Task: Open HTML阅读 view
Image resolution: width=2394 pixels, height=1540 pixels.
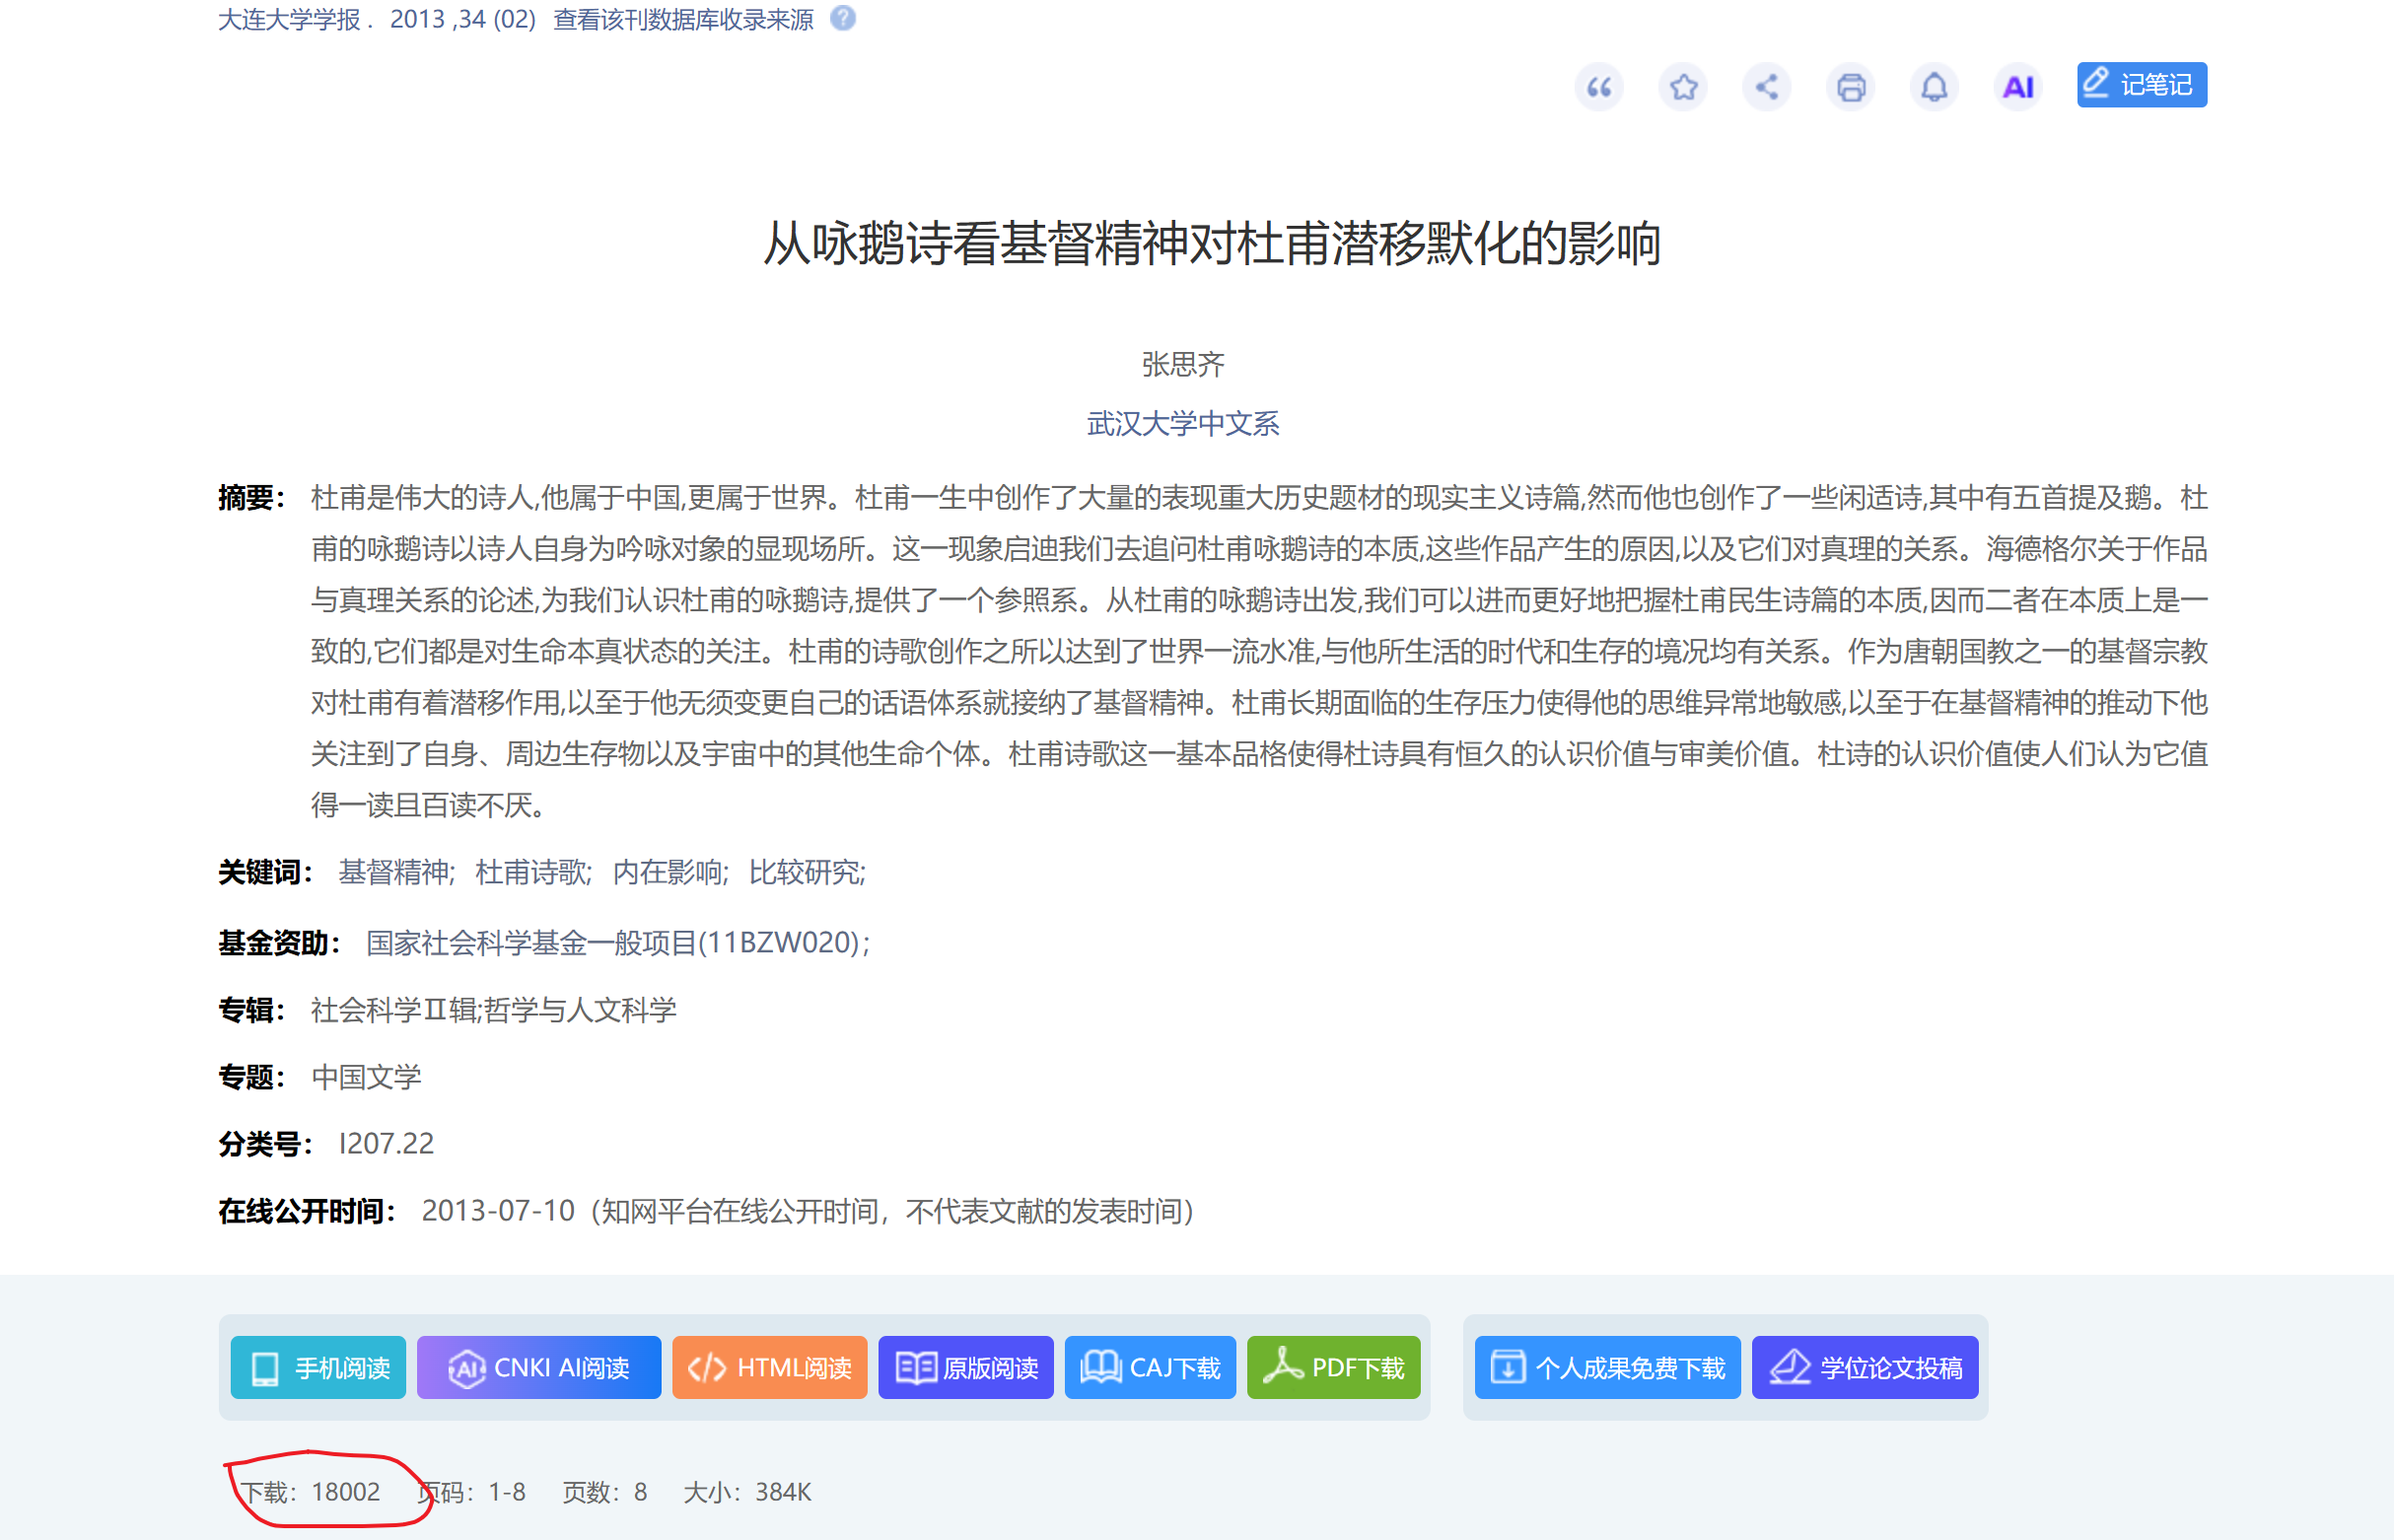Action: click(x=769, y=1367)
